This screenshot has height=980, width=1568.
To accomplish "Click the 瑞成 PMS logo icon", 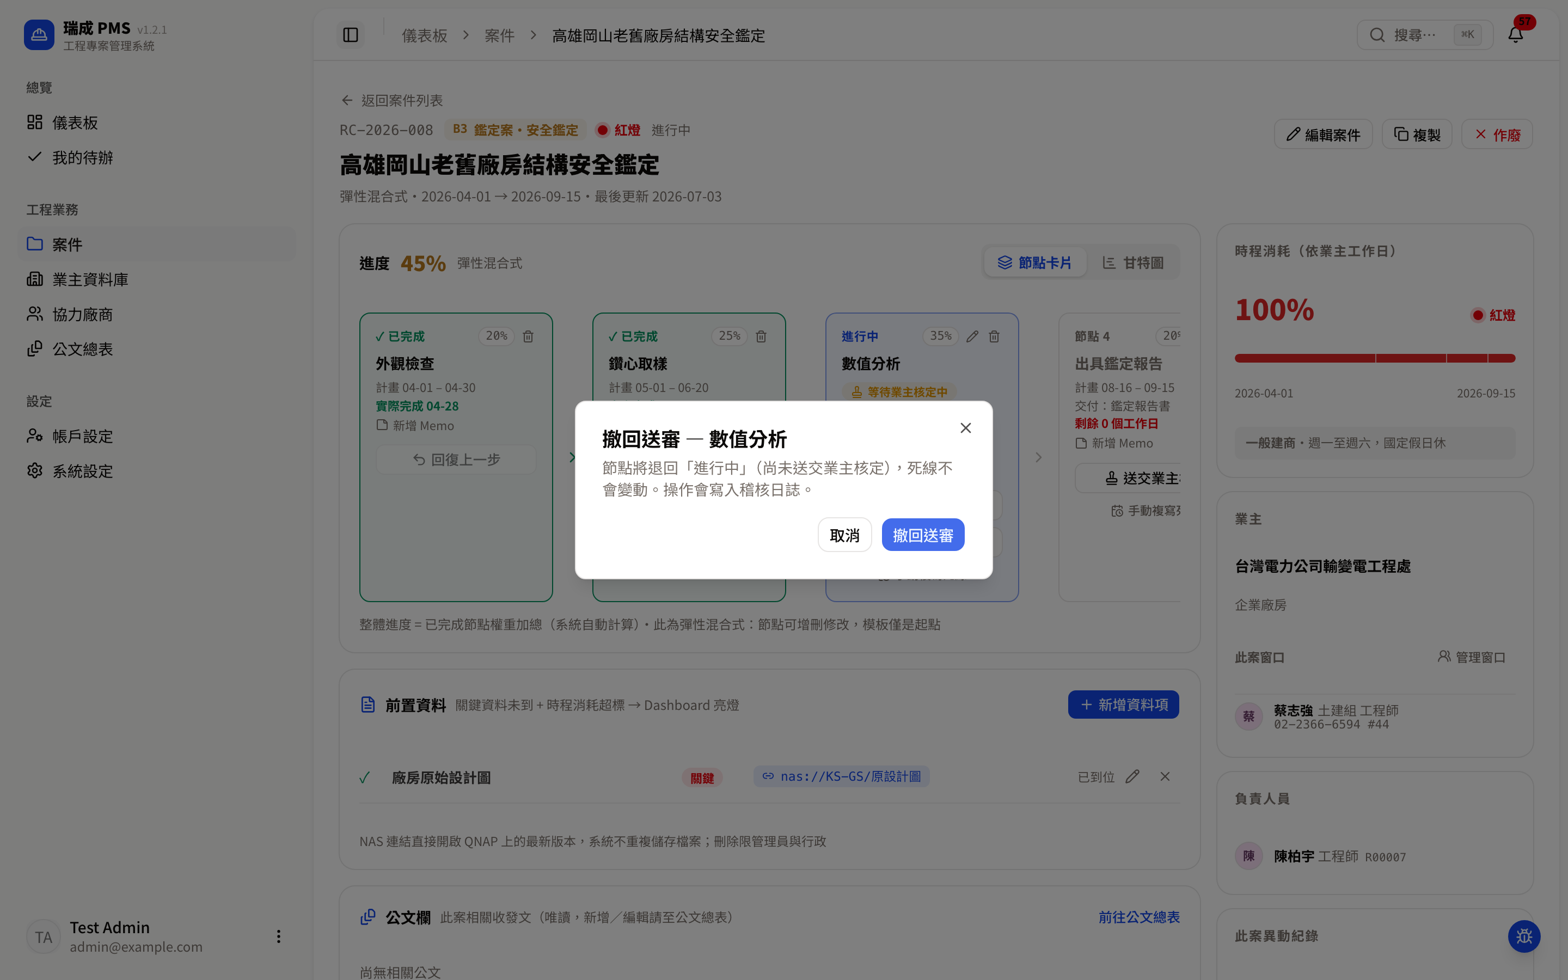I will [39, 35].
